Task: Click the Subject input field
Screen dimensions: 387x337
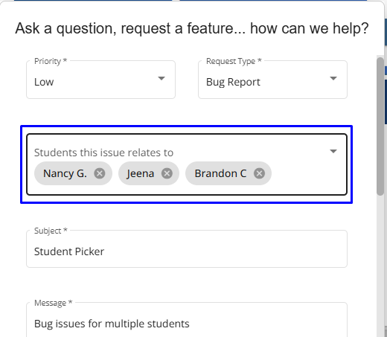Action: pos(187,249)
